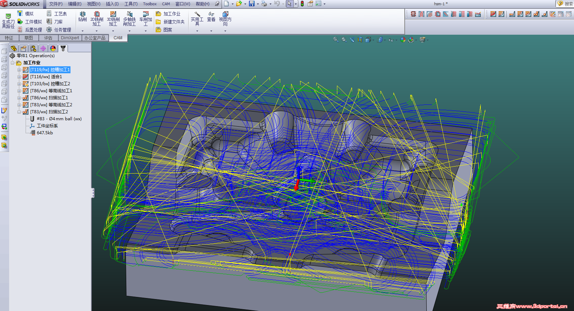
Task: Click the orange fan radial toolpath icon
Action: [553, 14]
